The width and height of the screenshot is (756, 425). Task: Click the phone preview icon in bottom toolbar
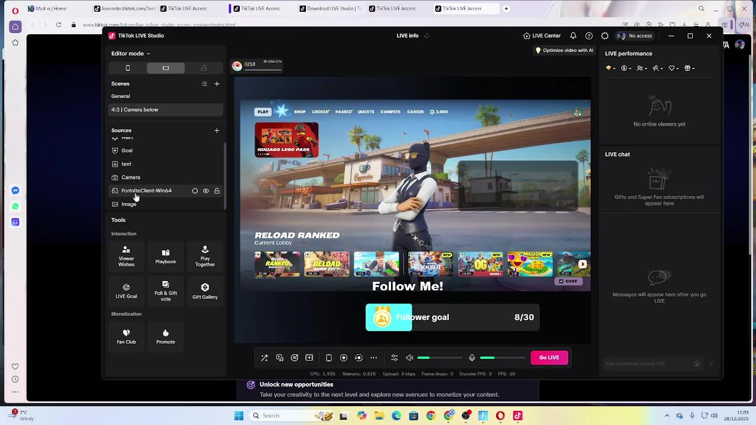click(329, 358)
